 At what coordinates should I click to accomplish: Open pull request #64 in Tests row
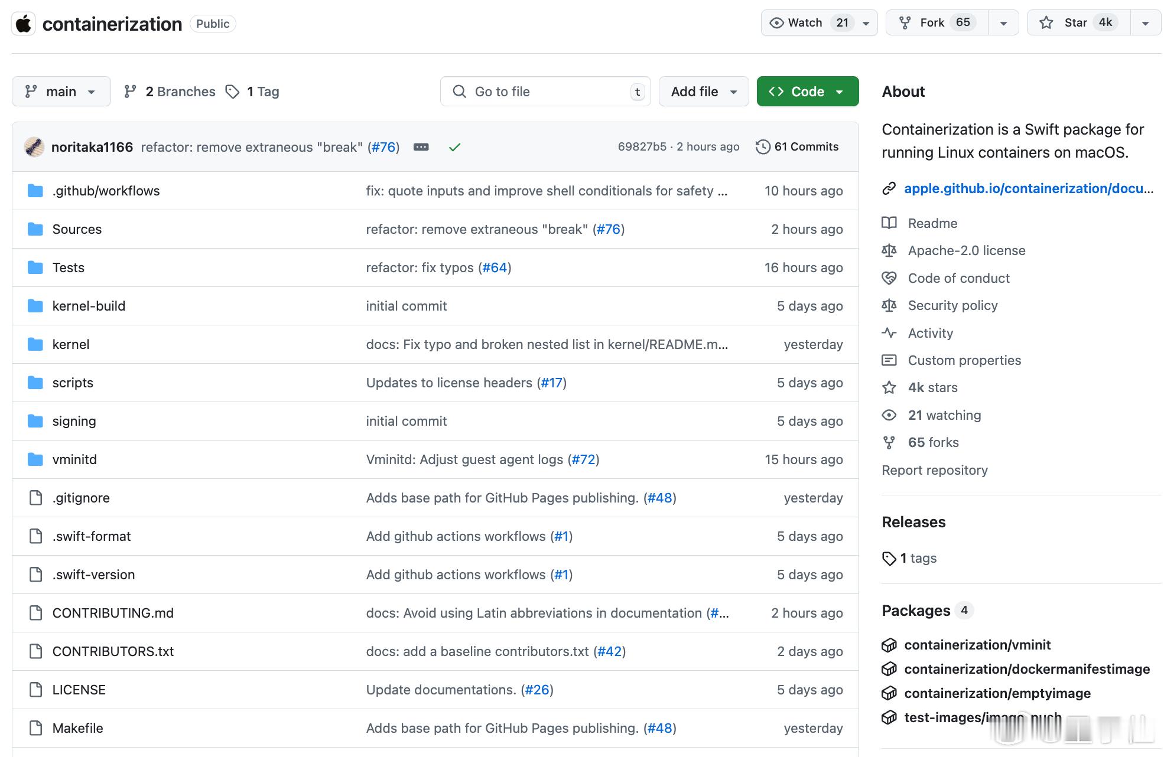click(495, 267)
